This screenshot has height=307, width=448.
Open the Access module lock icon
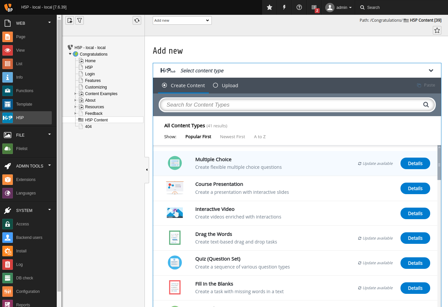[8, 224]
